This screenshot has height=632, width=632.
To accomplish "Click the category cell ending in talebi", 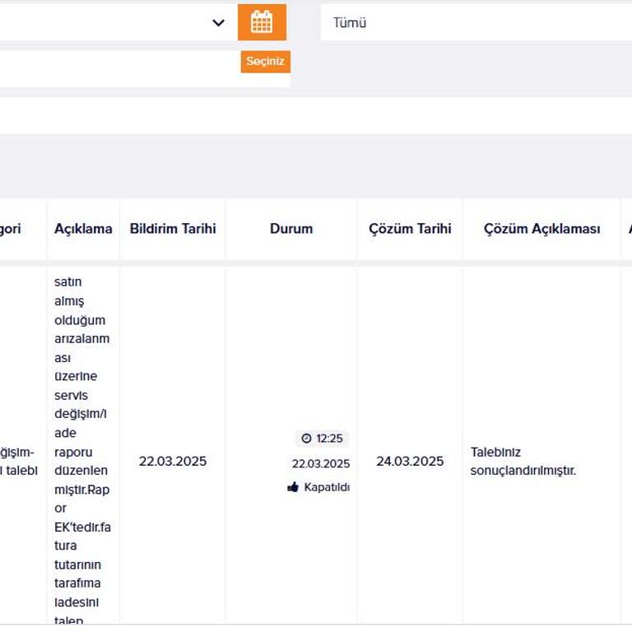I will 19,461.
